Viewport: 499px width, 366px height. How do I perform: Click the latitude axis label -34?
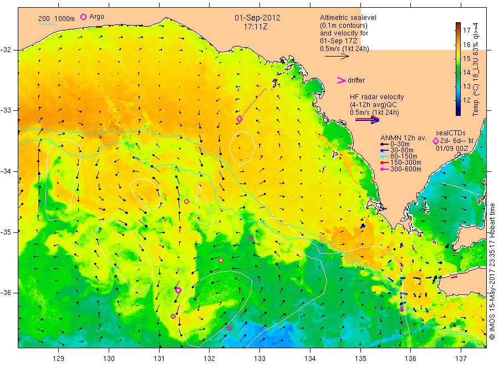[x=6, y=171]
